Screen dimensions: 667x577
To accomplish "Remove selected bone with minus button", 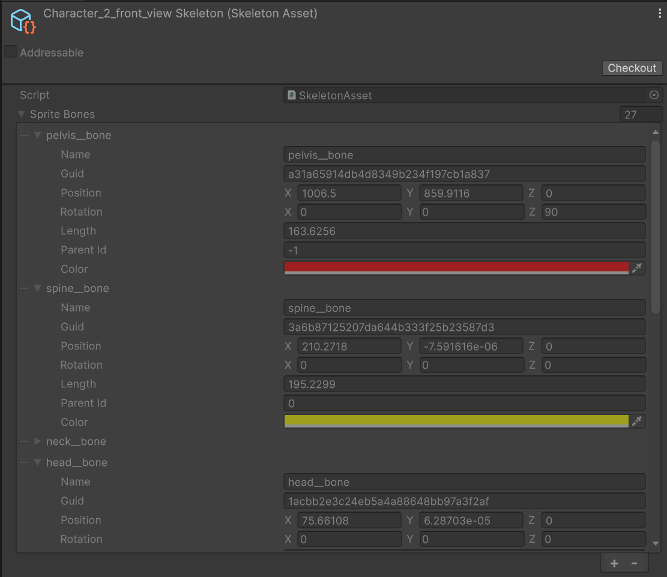I will (635, 563).
